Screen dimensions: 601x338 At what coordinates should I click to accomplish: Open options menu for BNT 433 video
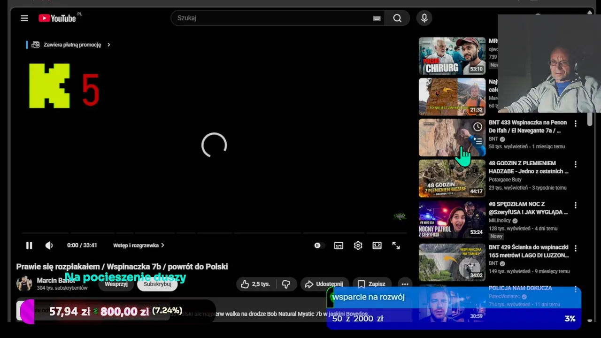(576, 123)
